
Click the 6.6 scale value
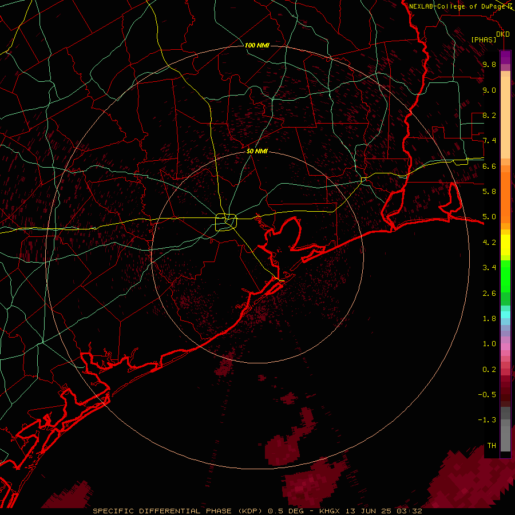[489, 167]
